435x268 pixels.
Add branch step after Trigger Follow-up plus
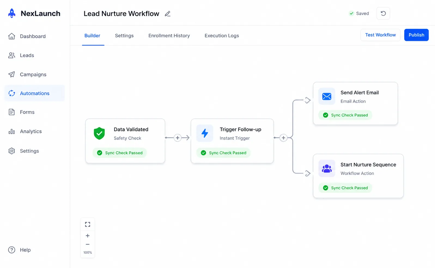283,138
